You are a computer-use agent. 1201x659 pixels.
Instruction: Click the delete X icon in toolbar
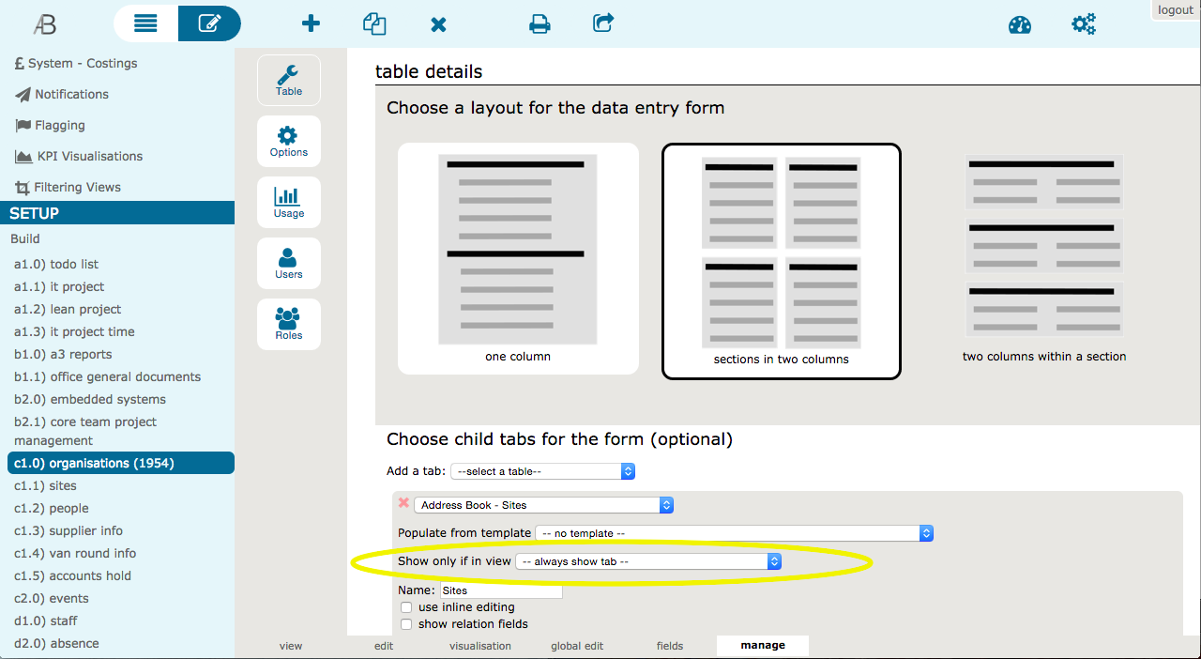tap(438, 24)
